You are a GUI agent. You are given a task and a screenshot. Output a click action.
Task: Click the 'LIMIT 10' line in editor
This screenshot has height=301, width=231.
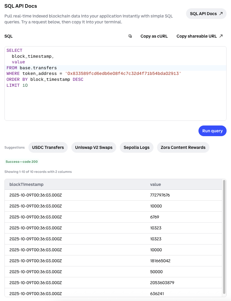click(17, 85)
